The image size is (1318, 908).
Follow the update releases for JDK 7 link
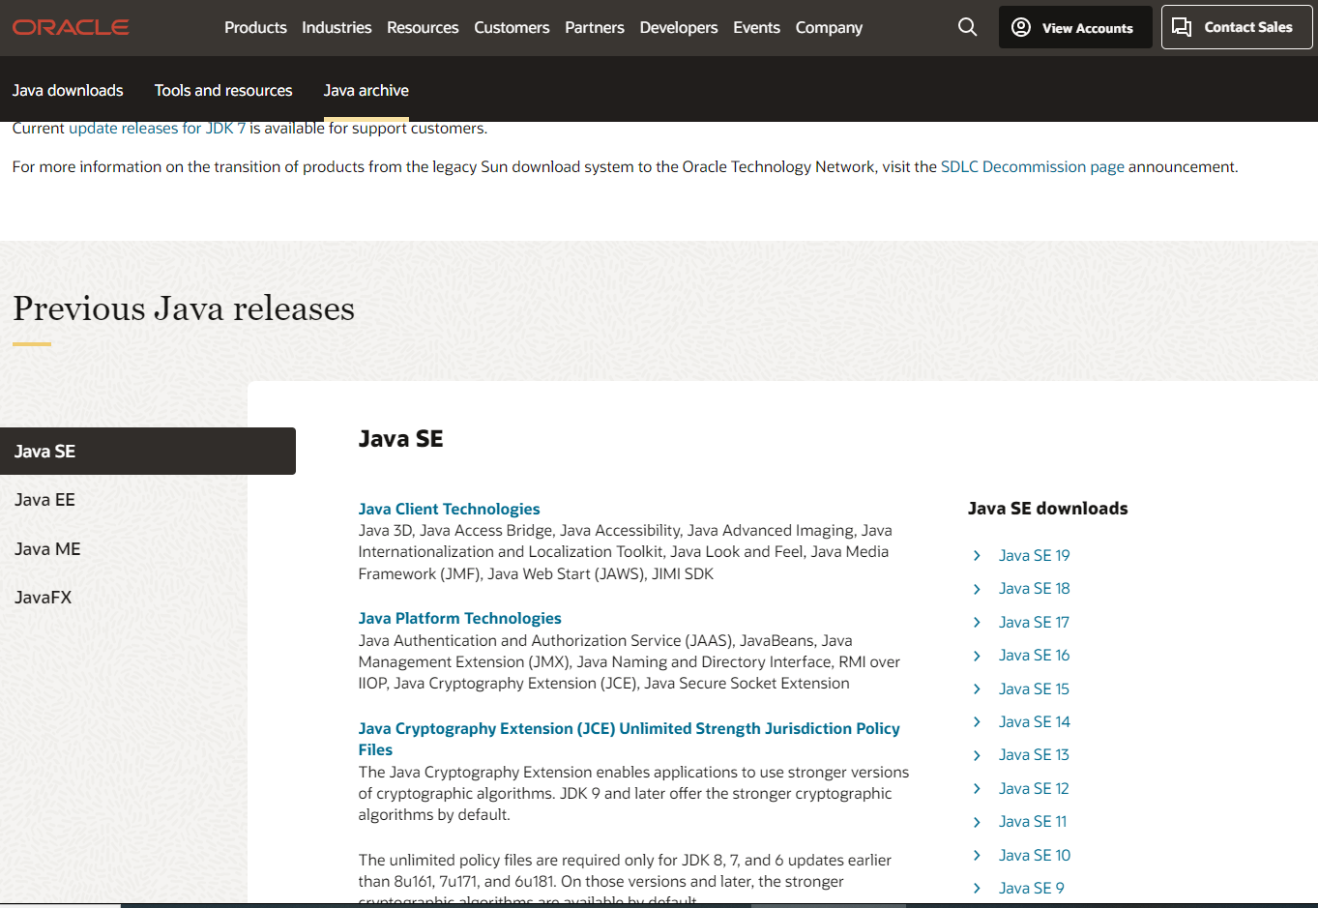pos(157,128)
